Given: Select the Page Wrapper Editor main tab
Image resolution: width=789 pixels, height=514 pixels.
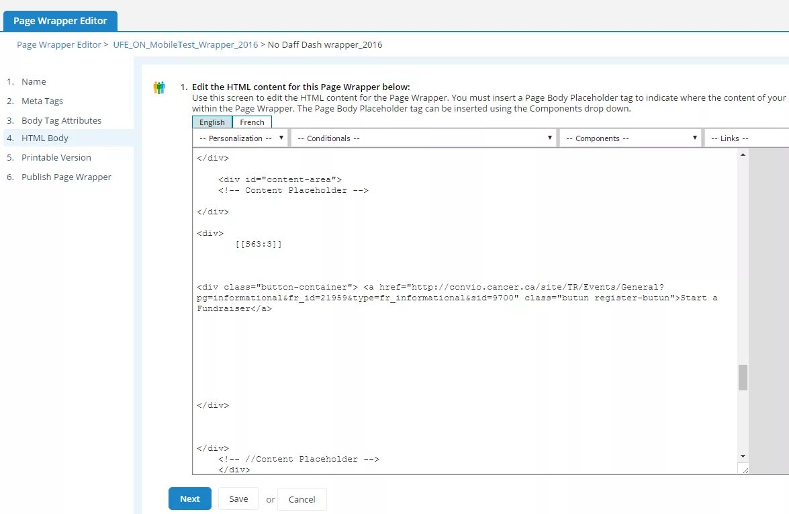Looking at the screenshot, I should click(60, 21).
